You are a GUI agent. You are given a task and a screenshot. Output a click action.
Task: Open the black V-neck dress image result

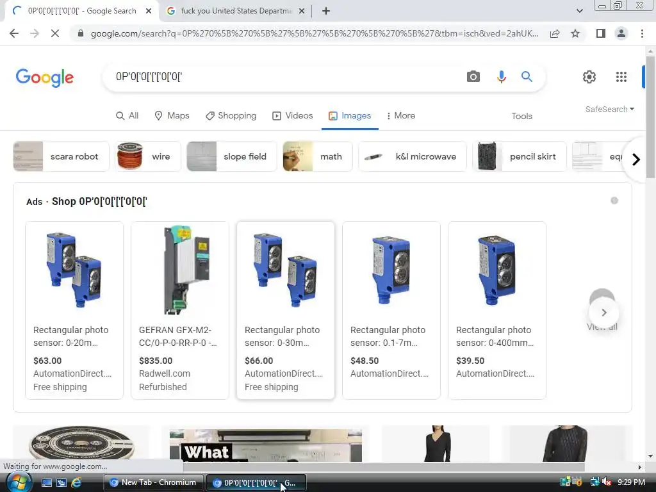436,445
